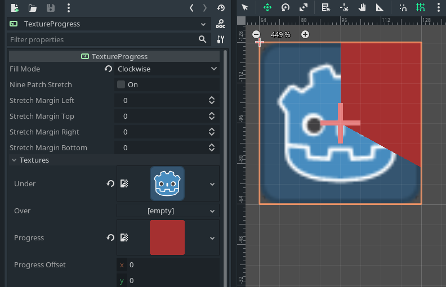446x287 pixels.
Task: Zoom in on the canvas
Action: point(305,34)
